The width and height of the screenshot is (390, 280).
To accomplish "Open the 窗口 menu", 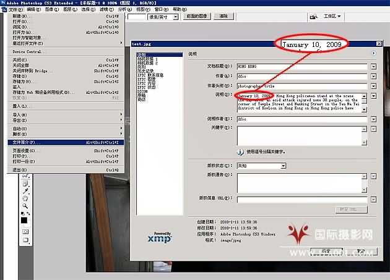I will pyautogui.click(x=162, y=9).
